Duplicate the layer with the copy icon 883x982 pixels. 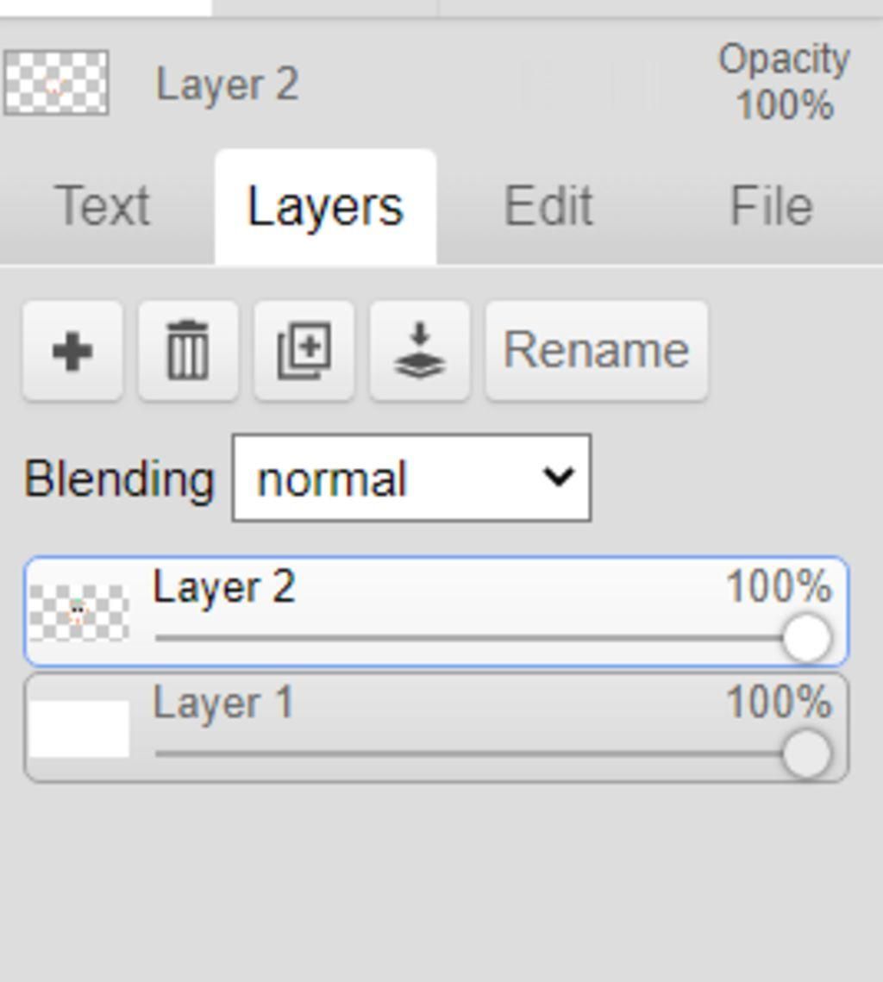click(304, 351)
